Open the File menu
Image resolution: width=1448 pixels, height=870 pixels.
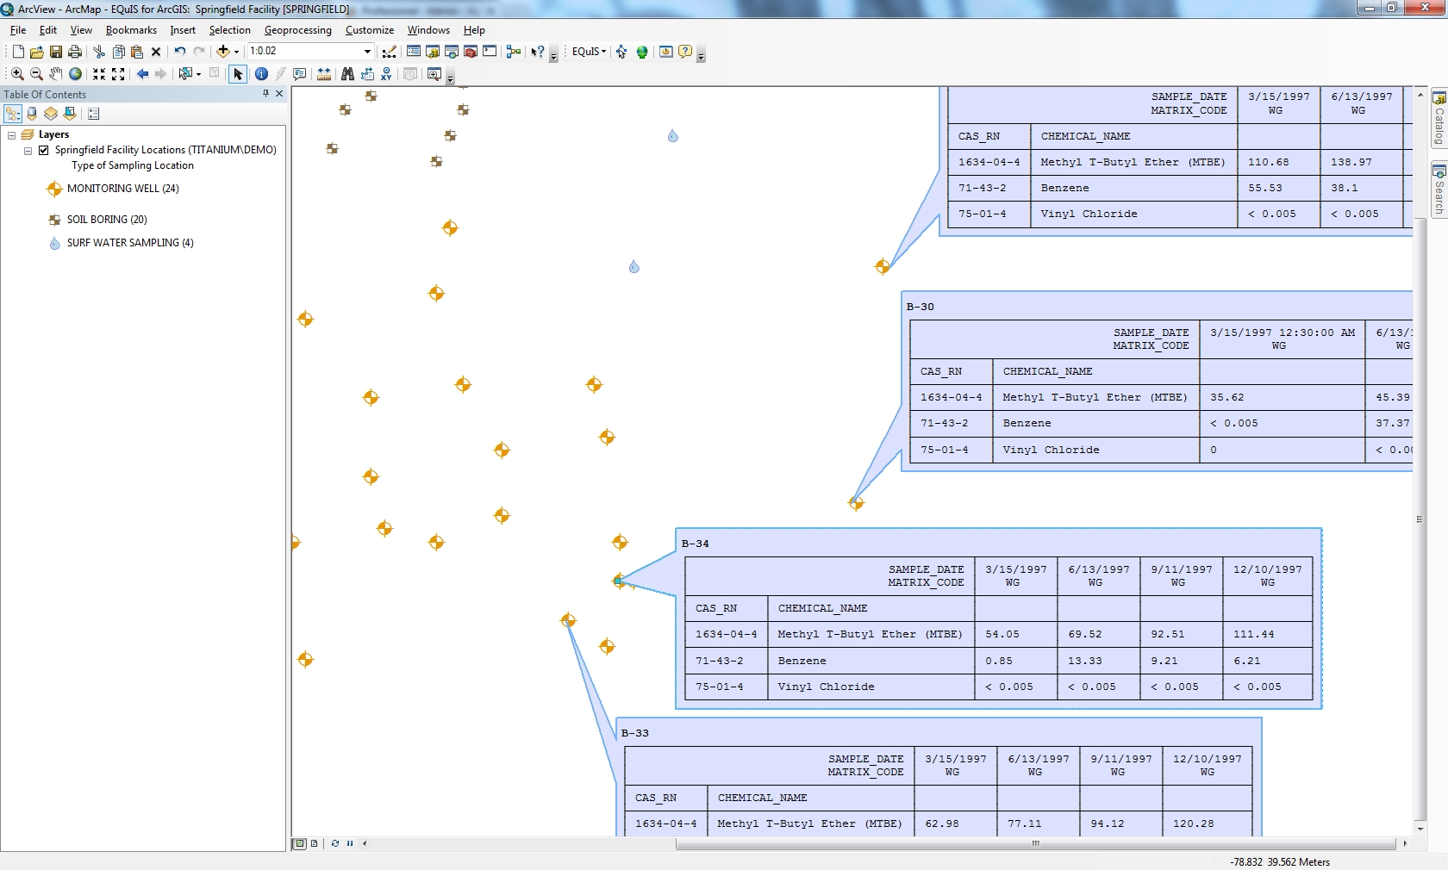click(18, 30)
